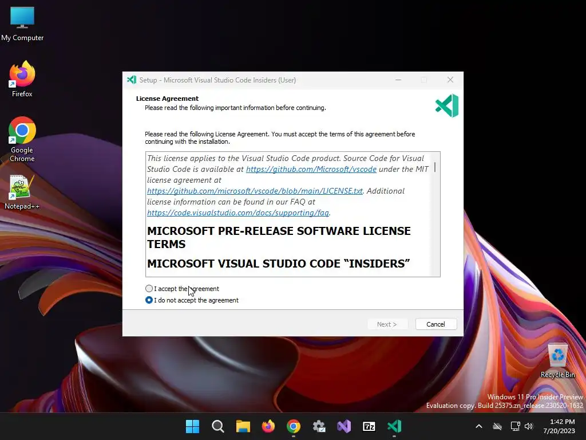Open the LICENSE.txt GitHub link
This screenshot has width=586, height=440.
[255, 191]
